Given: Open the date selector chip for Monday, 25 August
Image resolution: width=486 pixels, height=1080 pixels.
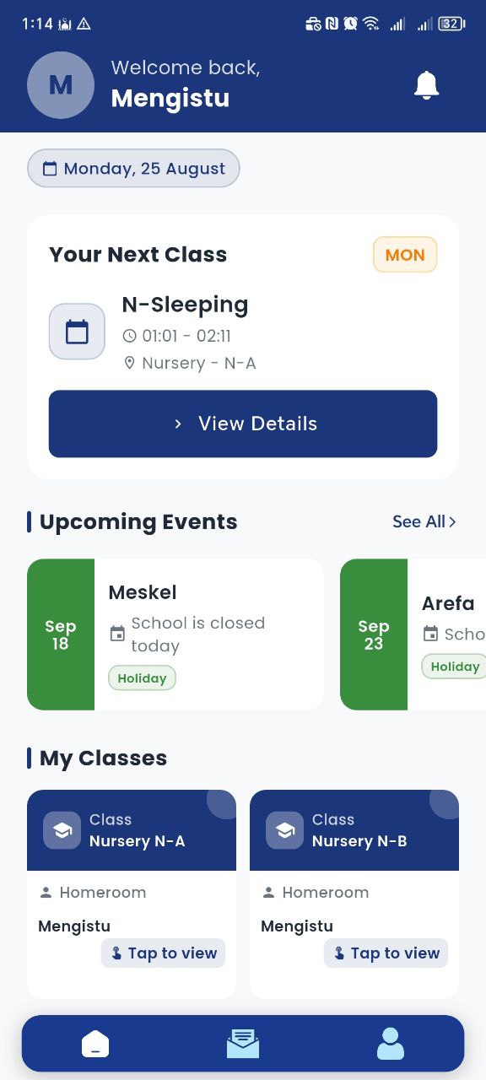Looking at the screenshot, I should click(x=132, y=168).
